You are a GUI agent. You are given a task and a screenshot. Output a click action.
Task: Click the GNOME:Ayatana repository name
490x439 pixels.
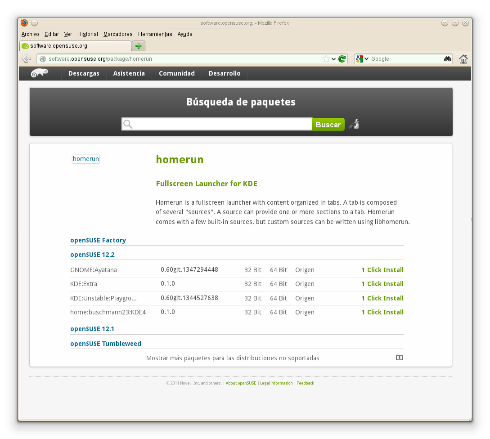tap(94, 270)
